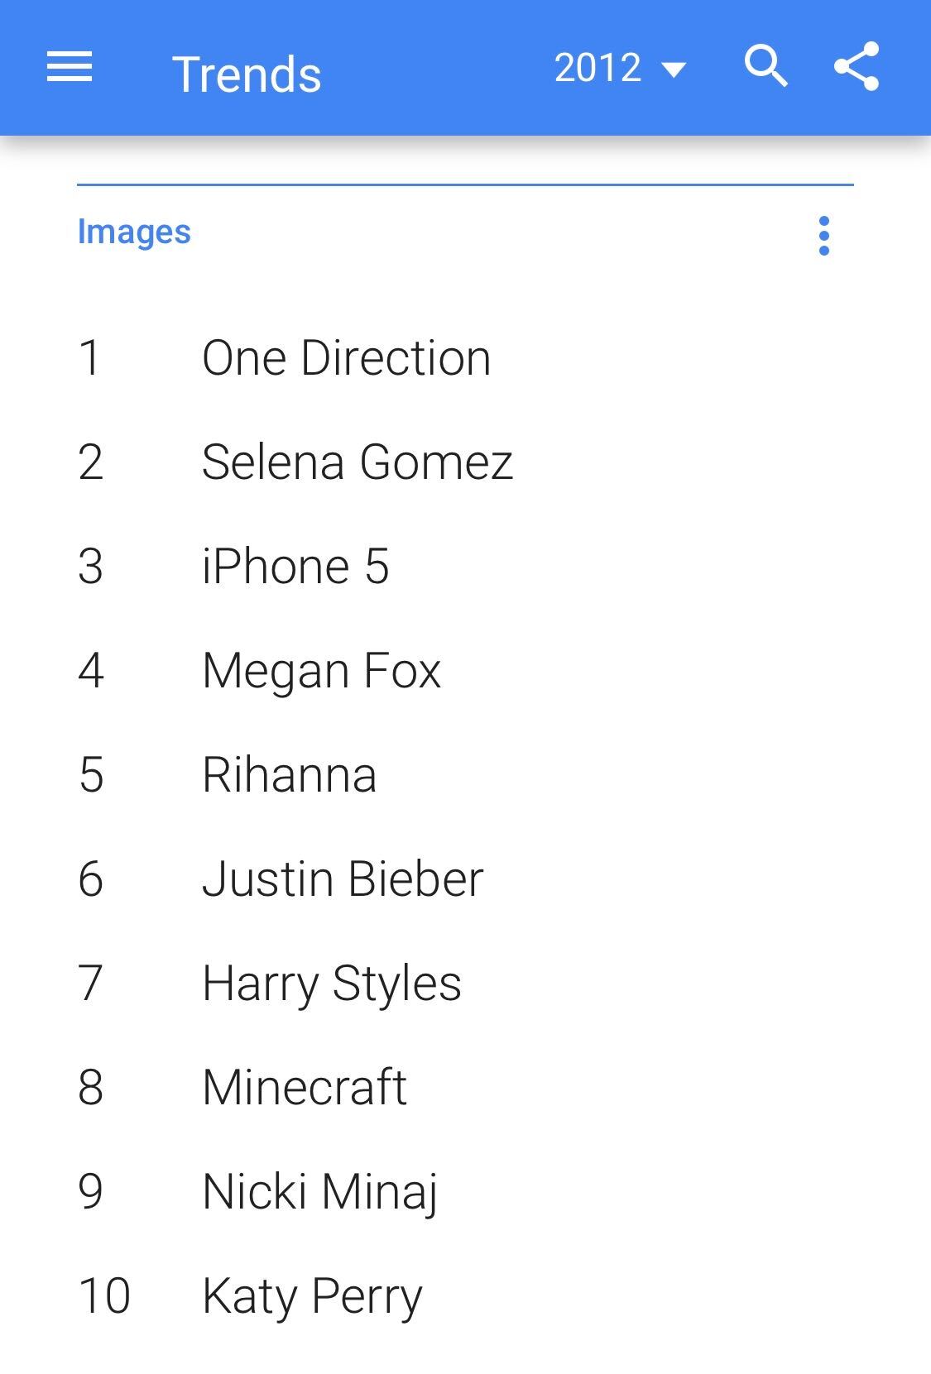The image size is (931, 1374).
Task: View Megan Fox trend details
Action: click(x=321, y=670)
